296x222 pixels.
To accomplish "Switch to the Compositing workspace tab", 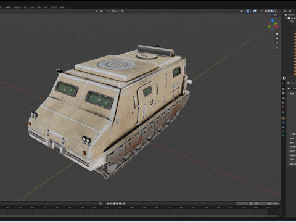I will (46, 7).
